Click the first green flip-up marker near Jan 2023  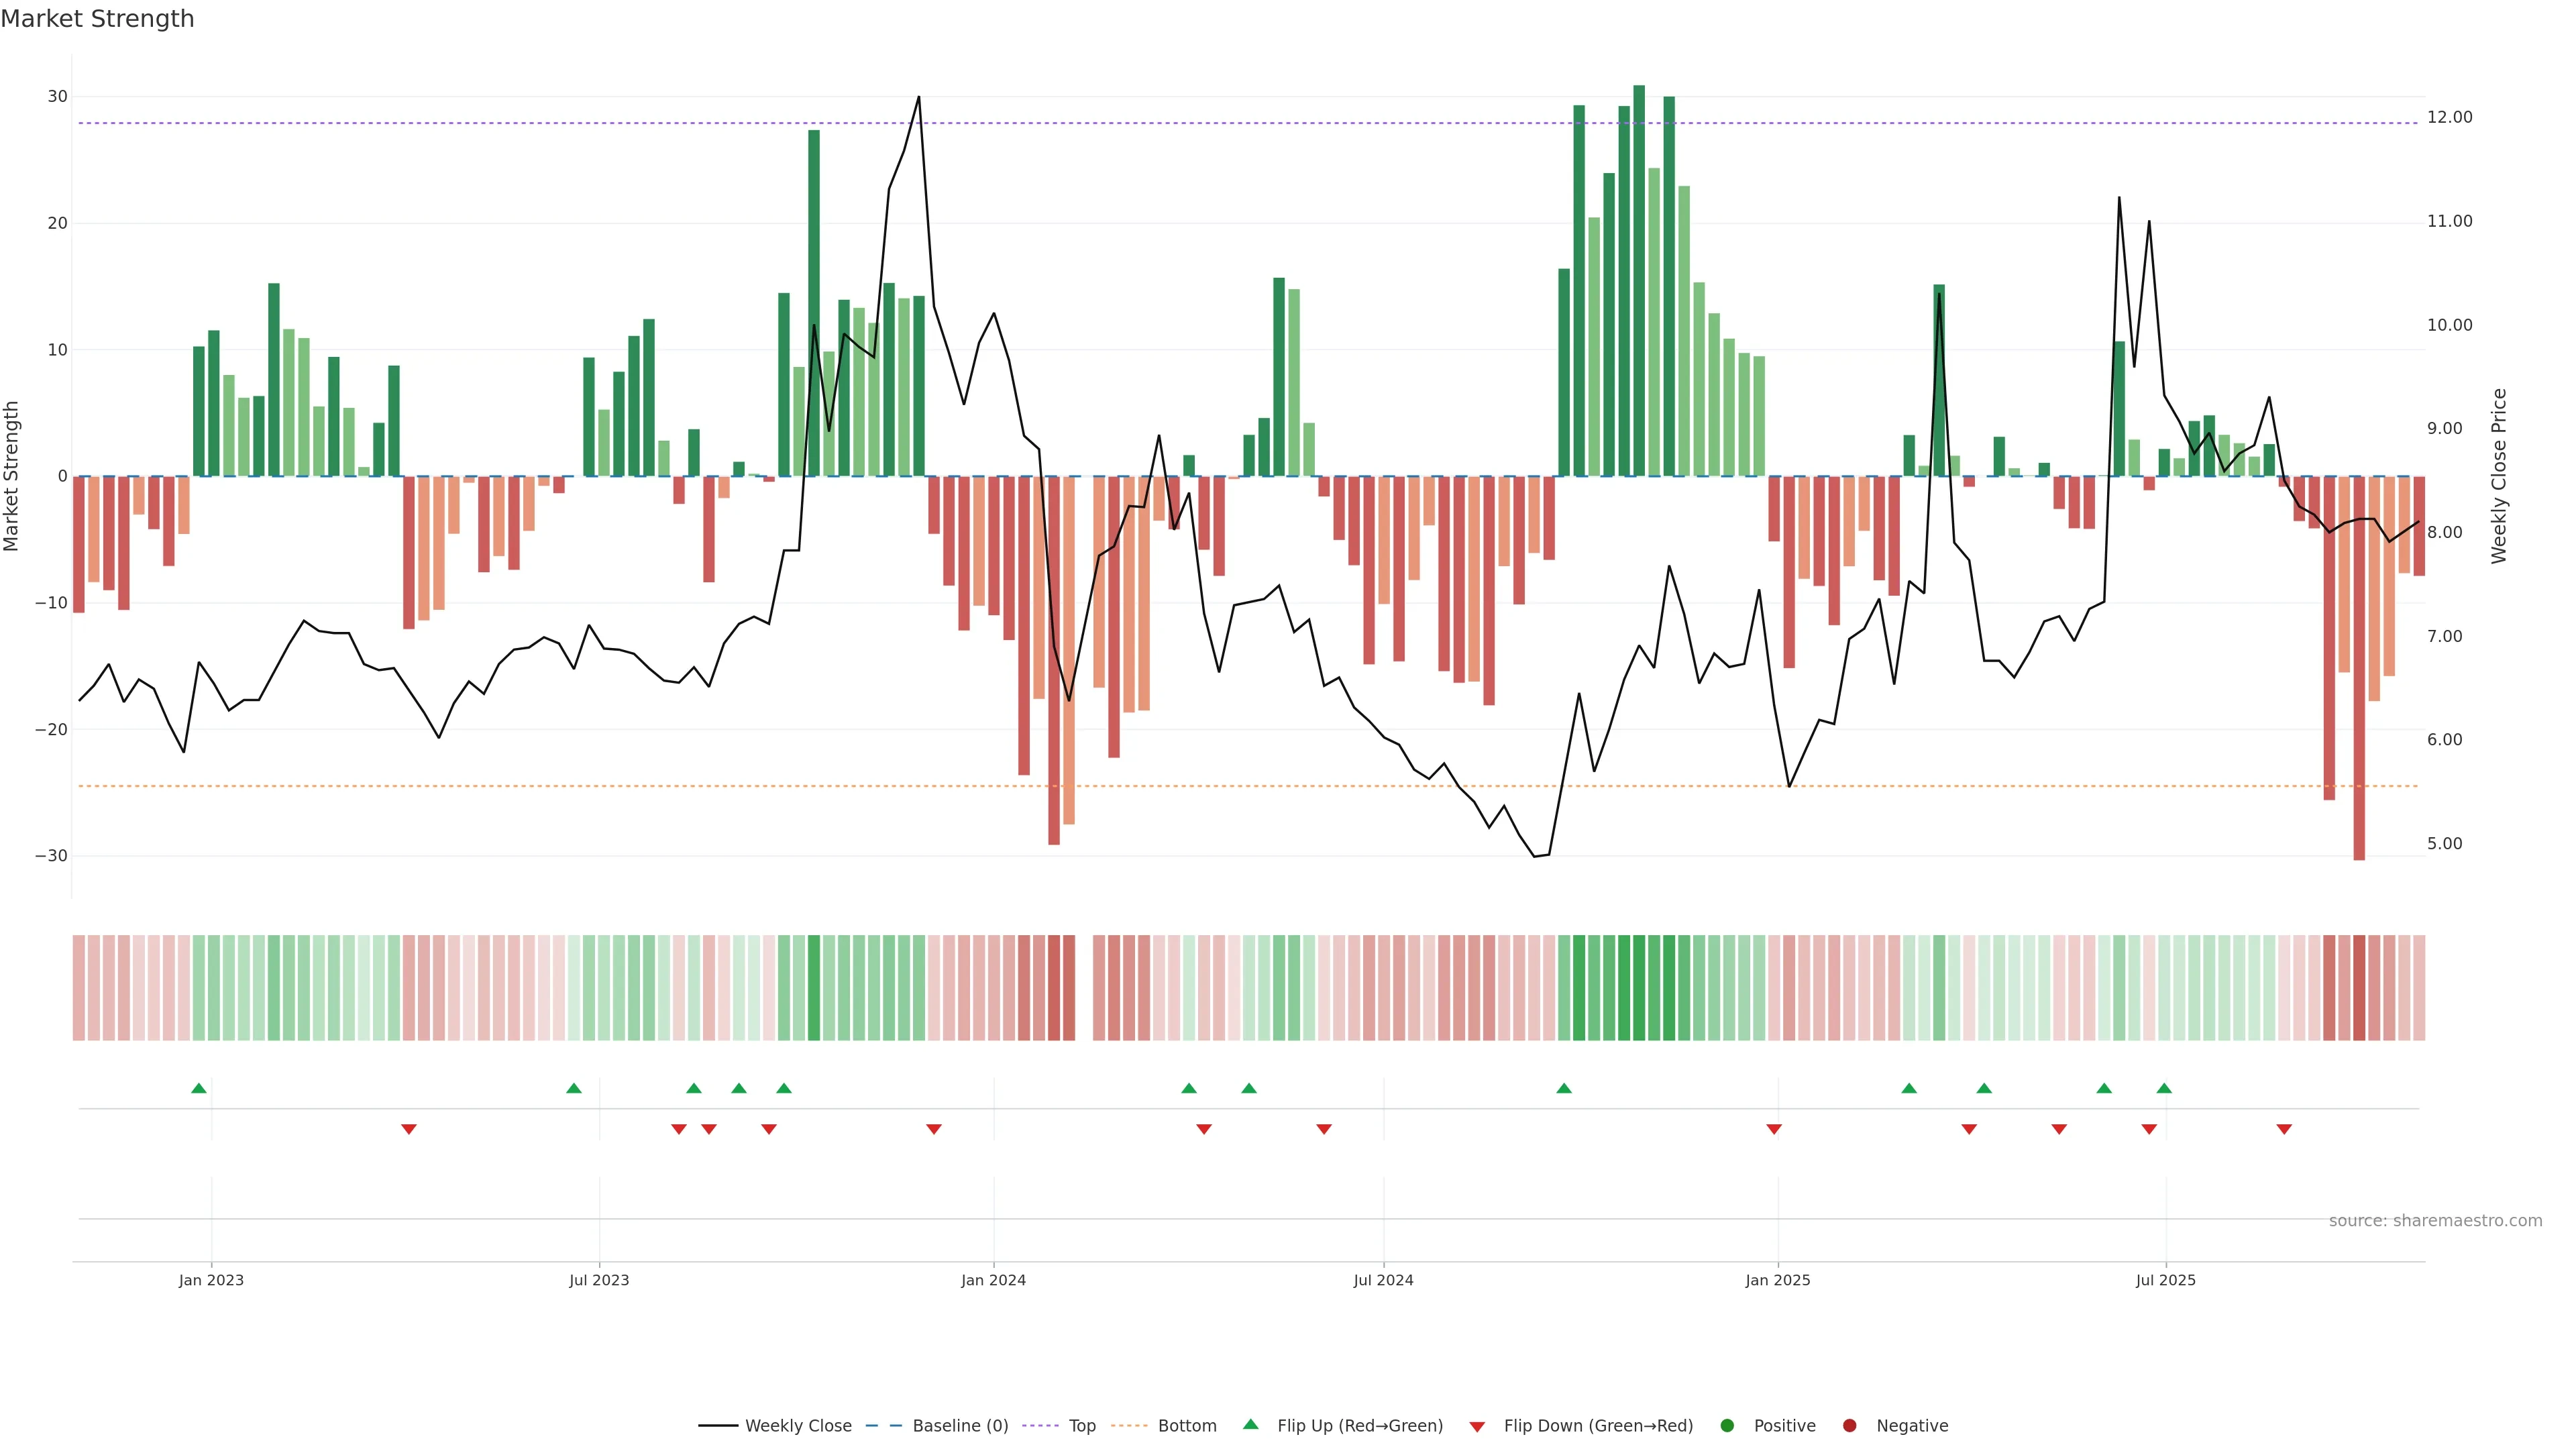[199, 1088]
